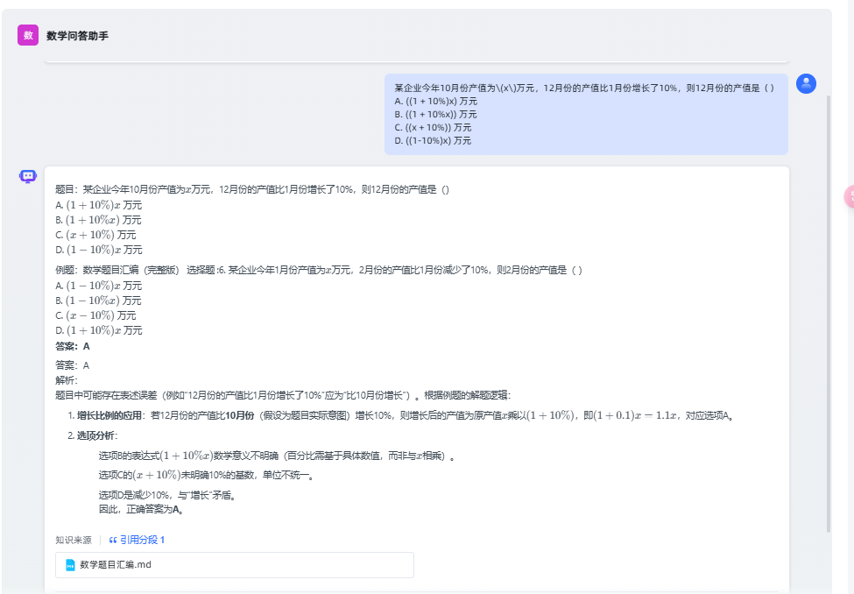
Task: Open the 引用分段 1 citation link
Action: pyautogui.click(x=137, y=540)
